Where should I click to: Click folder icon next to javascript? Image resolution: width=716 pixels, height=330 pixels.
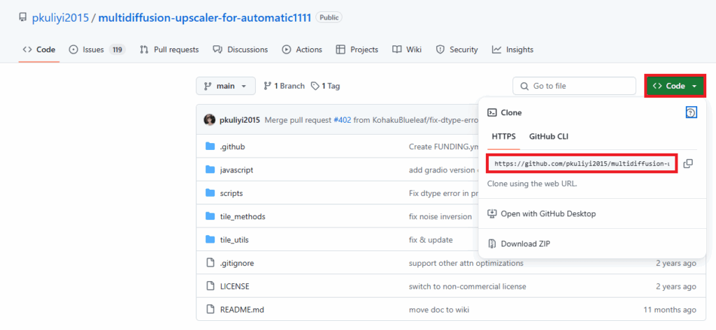210,170
